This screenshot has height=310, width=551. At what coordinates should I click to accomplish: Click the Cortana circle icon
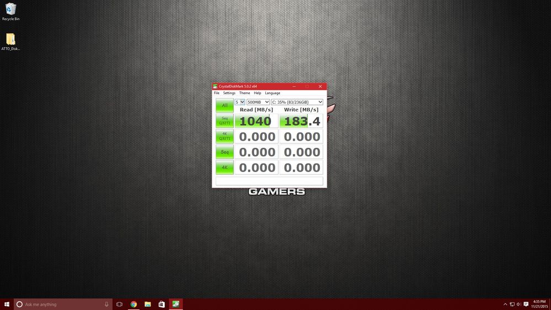click(20, 304)
